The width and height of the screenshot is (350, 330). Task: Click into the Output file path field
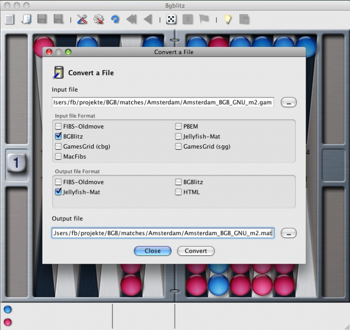tap(163, 233)
